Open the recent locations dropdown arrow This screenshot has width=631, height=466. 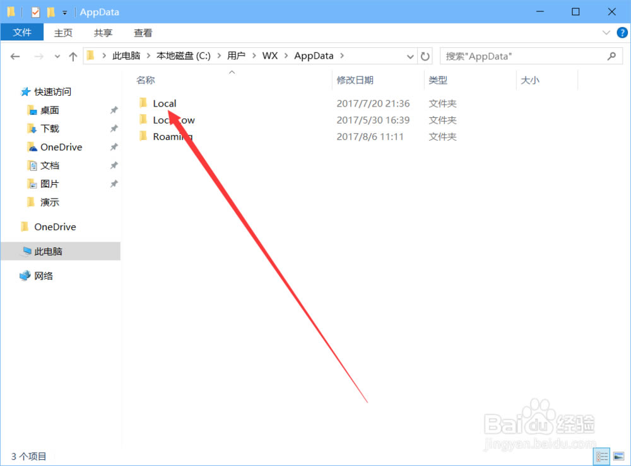(x=57, y=56)
